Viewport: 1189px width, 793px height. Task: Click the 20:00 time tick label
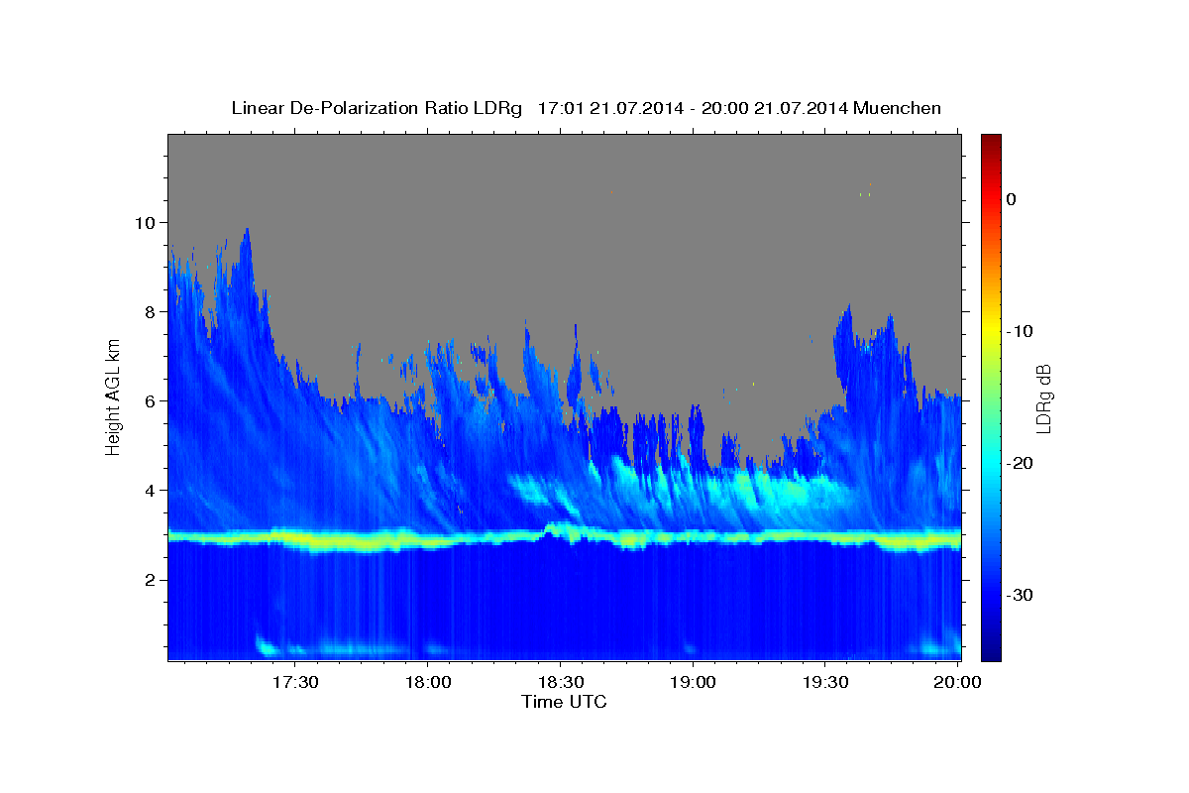click(957, 683)
